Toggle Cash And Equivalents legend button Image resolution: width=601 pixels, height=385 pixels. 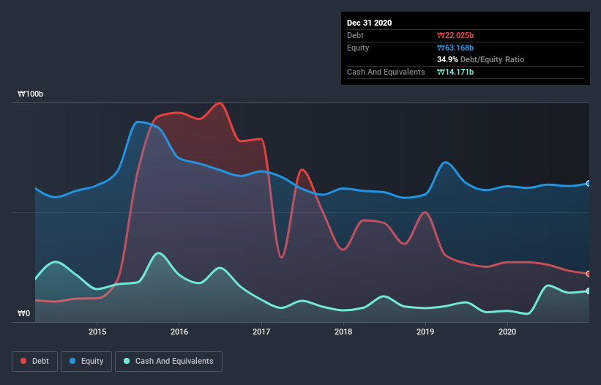tap(168, 362)
